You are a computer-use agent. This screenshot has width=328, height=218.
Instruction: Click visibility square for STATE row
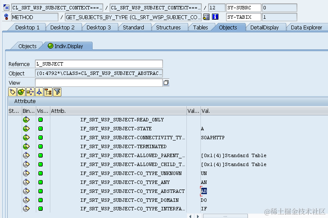41,129
